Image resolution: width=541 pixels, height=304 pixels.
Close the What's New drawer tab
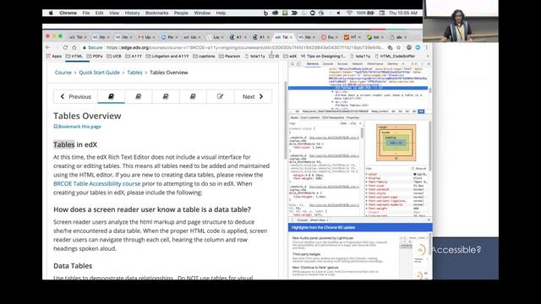tap(327, 220)
